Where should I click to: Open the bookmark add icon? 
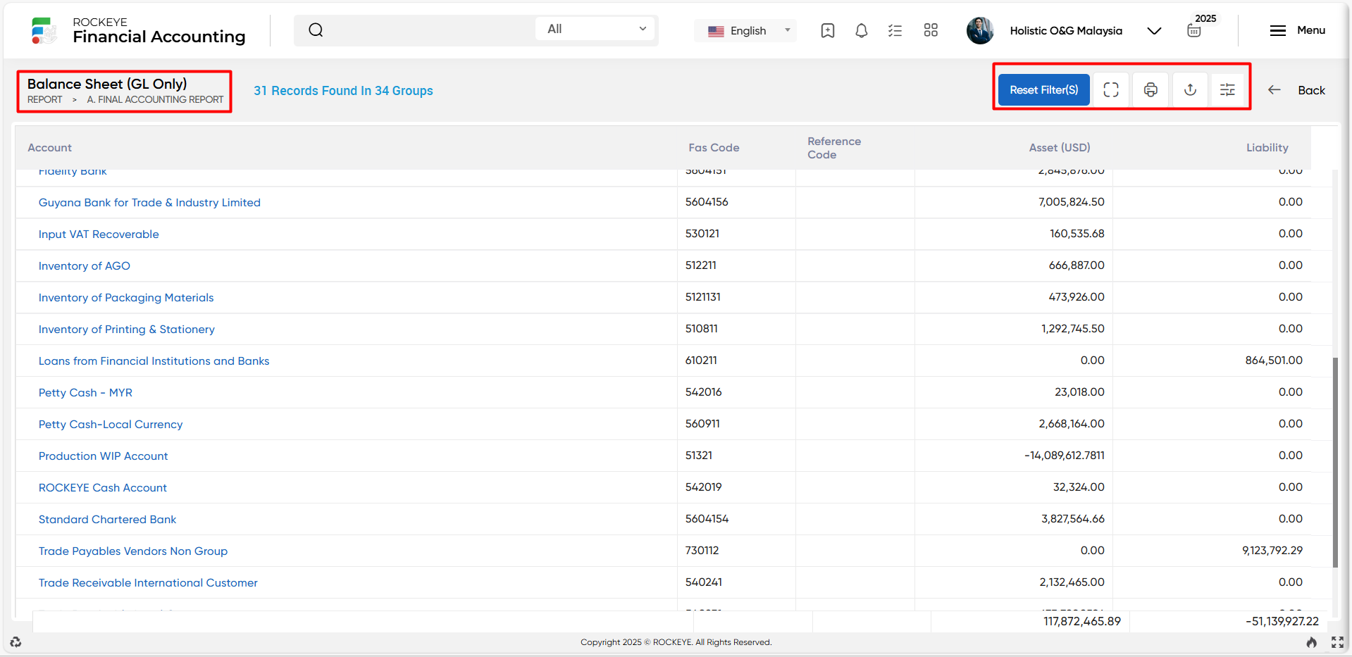[x=828, y=30]
